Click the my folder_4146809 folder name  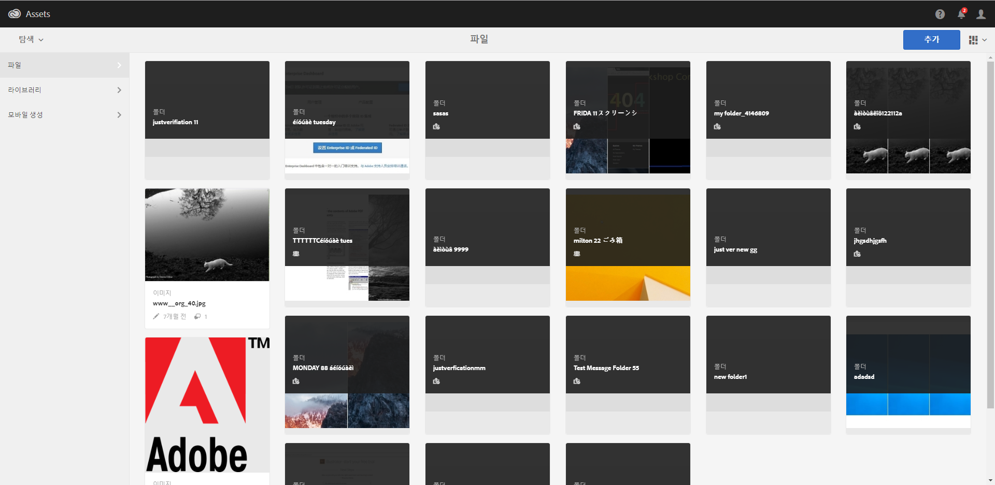[741, 113]
